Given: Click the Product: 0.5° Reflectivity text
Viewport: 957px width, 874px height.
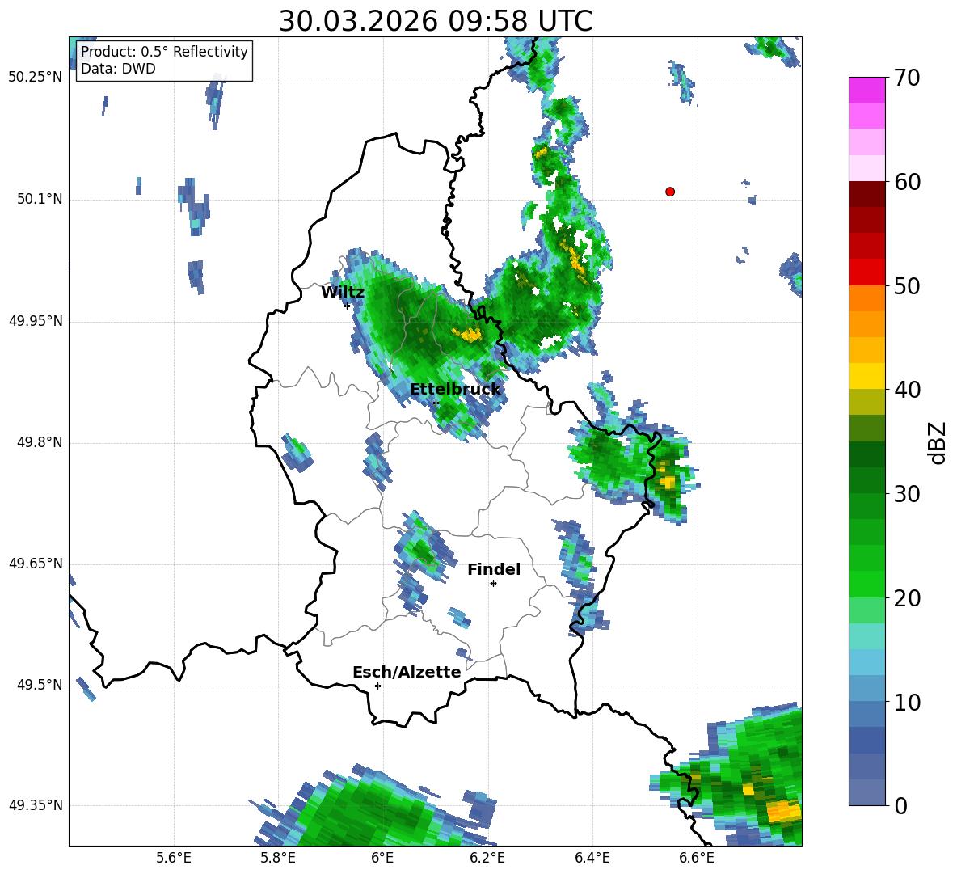Looking at the screenshot, I should pos(164,51).
